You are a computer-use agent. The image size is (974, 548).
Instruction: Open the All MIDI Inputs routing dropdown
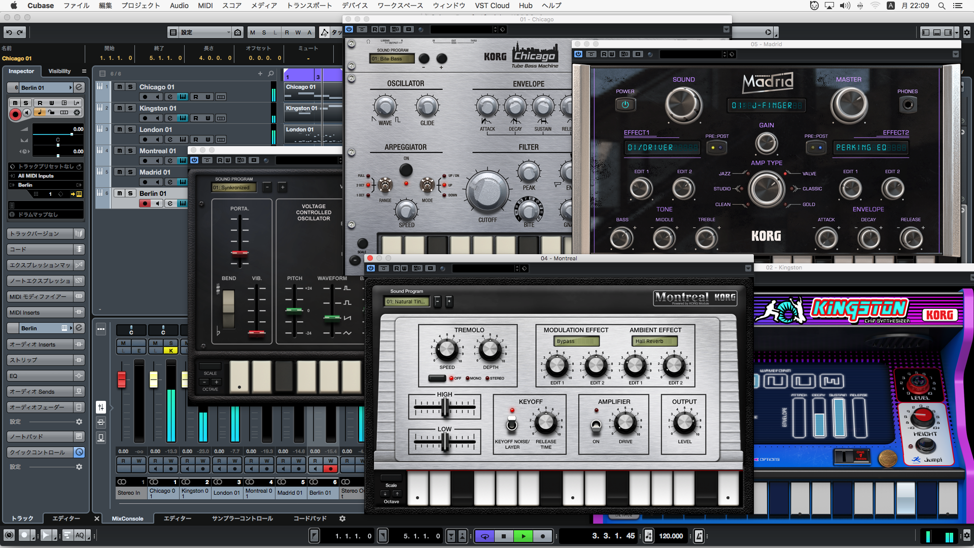tap(46, 176)
